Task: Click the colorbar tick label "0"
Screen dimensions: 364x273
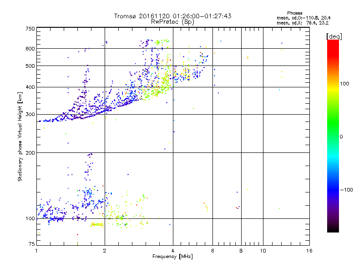Action: [x=341, y=137]
